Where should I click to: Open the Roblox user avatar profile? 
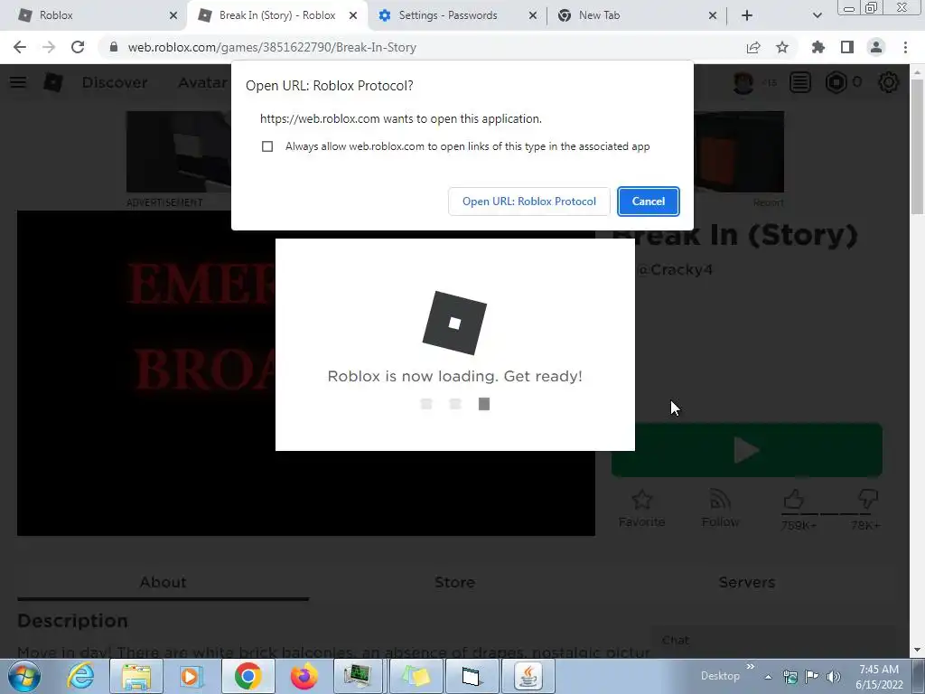coord(743,82)
